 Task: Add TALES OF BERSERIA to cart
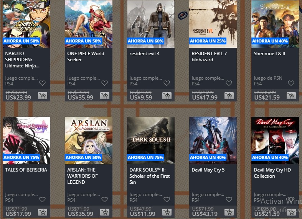pyautogui.click(x=42, y=212)
